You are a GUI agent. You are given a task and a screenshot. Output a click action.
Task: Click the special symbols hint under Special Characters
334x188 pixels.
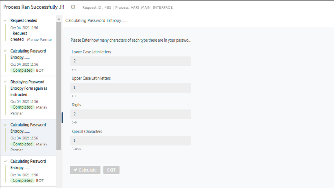click(x=76, y=149)
